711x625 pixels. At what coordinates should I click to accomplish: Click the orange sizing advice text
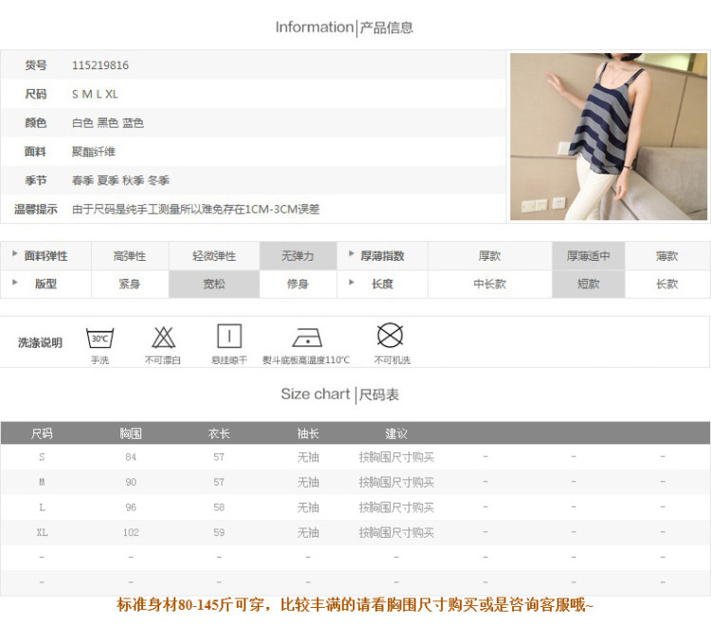pyautogui.click(x=355, y=604)
